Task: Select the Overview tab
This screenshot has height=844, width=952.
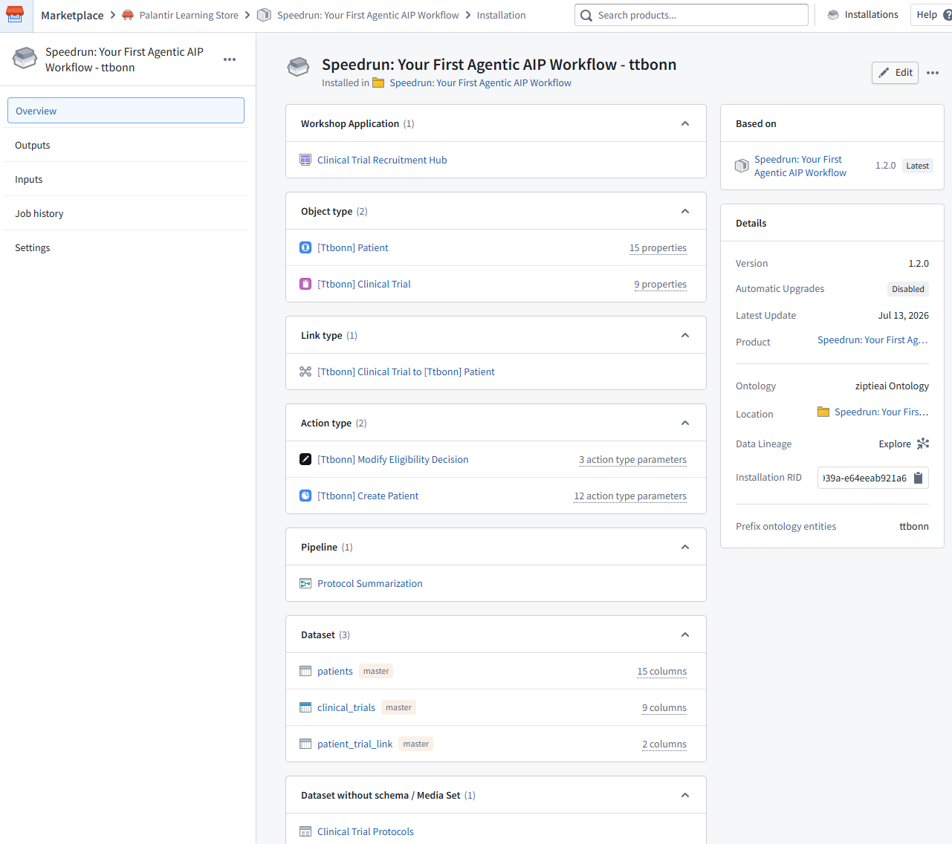Action: point(126,111)
